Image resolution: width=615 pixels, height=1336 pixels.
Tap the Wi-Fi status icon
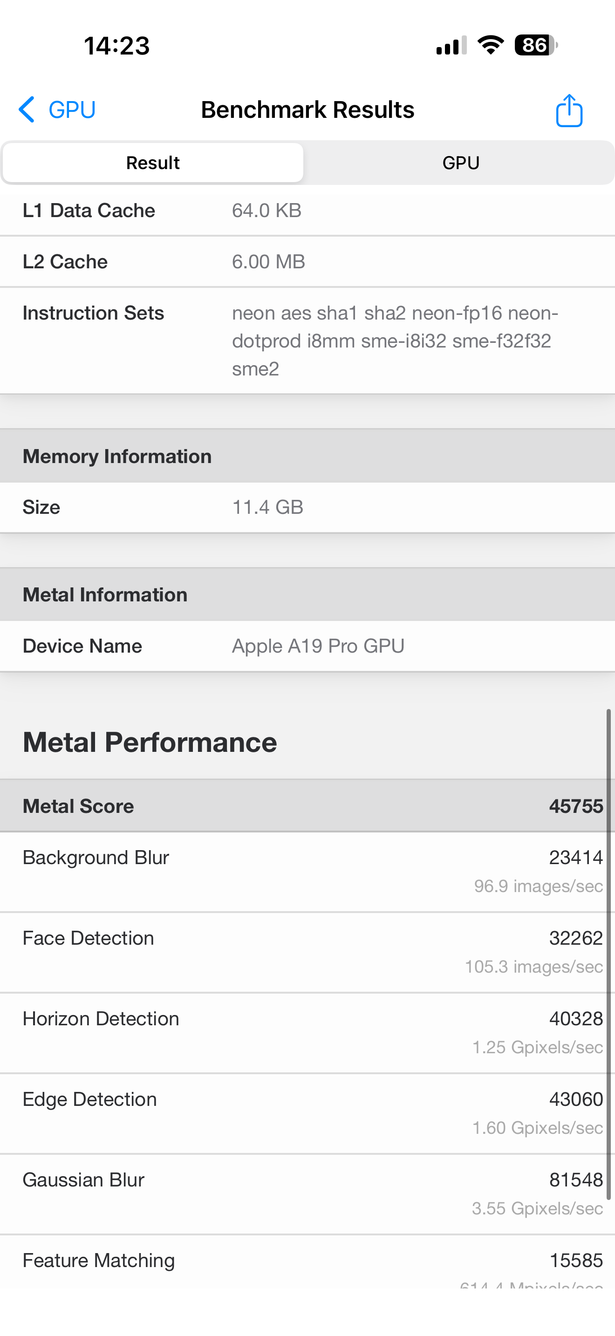491,45
